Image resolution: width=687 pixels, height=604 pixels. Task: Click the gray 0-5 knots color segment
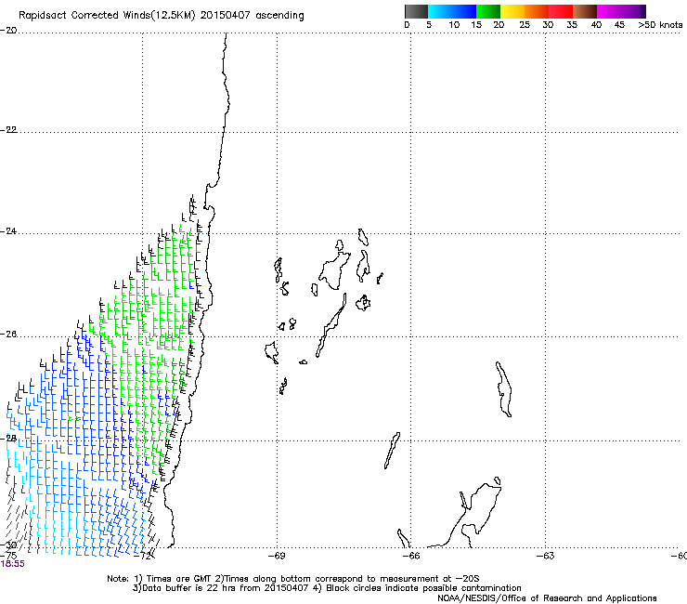click(x=416, y=11)
